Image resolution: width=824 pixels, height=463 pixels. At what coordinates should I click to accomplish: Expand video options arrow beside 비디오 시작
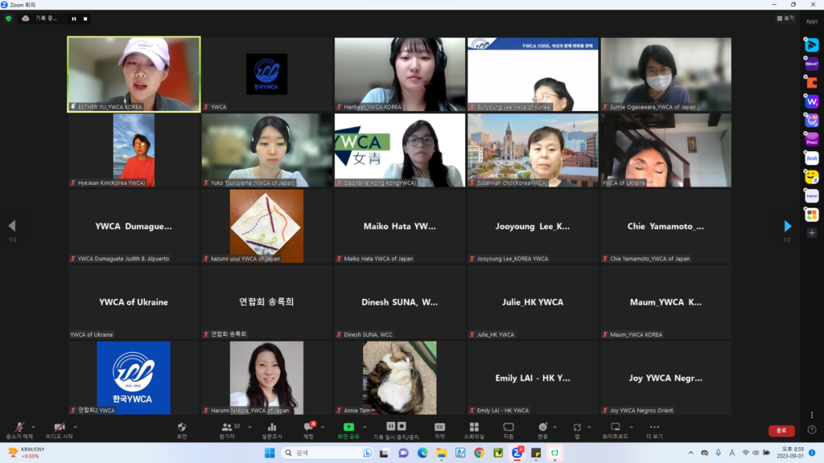click(76, 427)
